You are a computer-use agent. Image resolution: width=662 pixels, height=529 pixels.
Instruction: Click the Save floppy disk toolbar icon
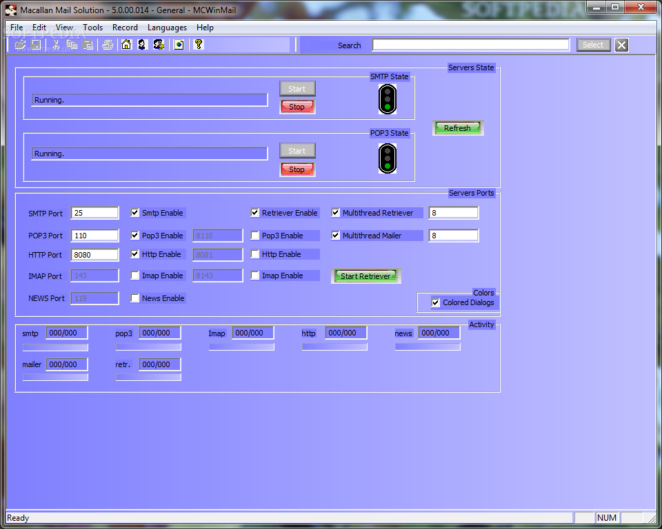[x=36, y=45]
